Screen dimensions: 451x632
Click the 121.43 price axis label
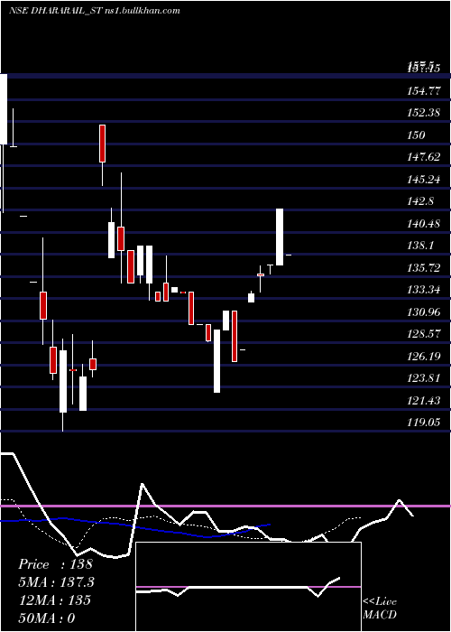point(424,400)
